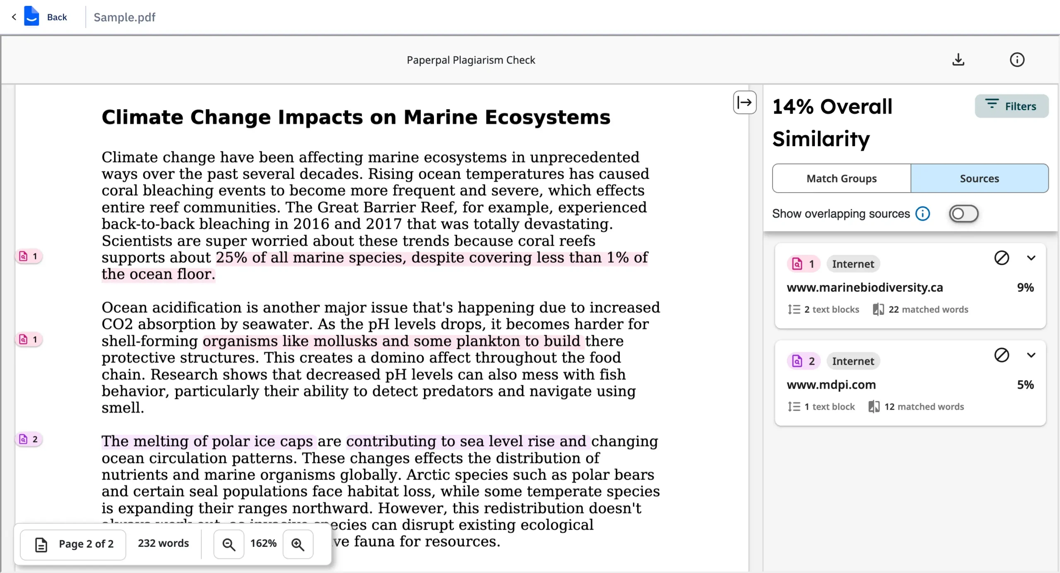Open the report info icon in header
1060x573 pixels.
tap(1017, 60)
